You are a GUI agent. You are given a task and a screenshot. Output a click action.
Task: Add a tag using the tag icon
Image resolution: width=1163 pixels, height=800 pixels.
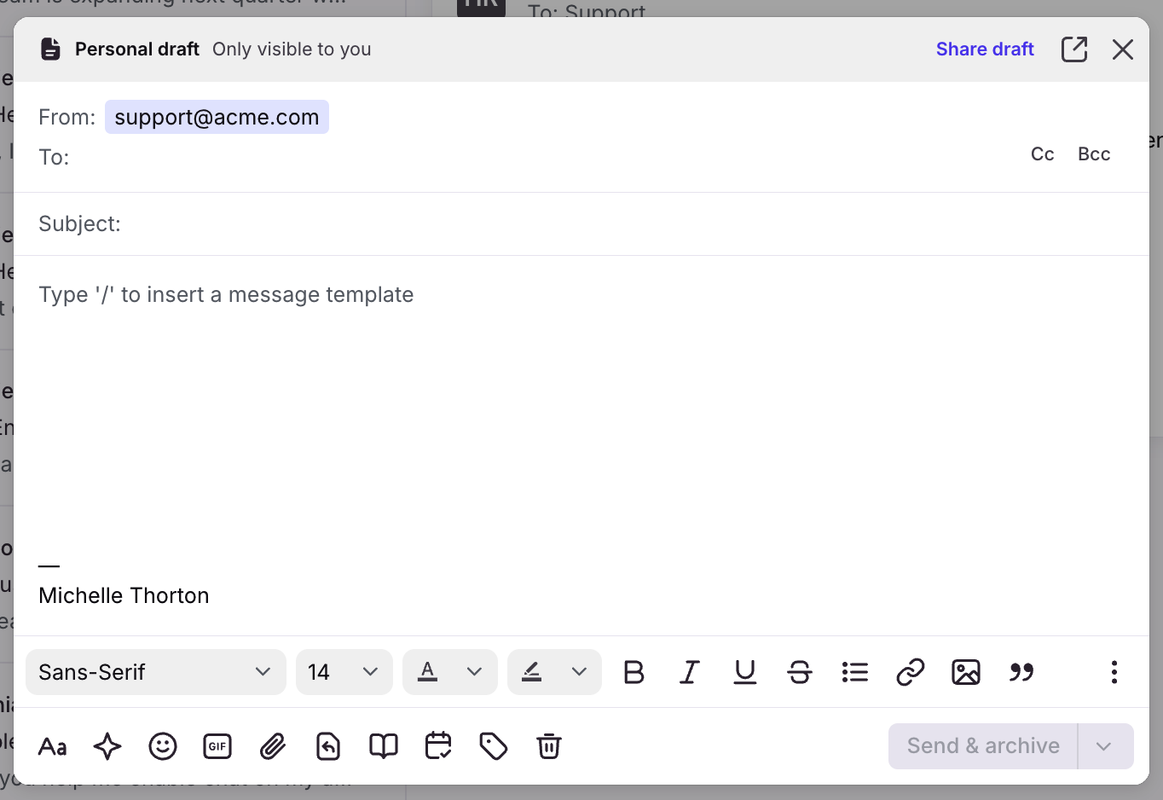pos(494,746)
